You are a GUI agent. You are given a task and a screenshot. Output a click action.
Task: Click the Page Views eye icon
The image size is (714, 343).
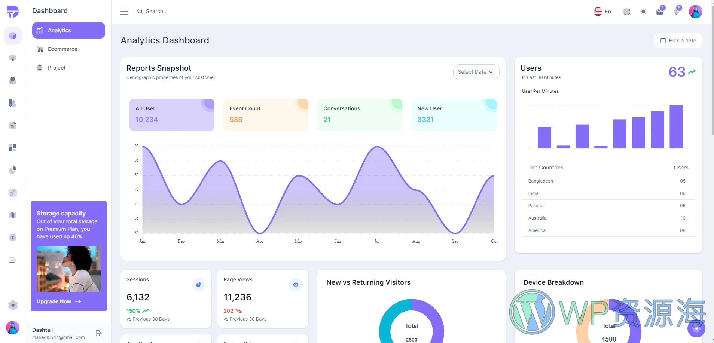[295, 285]
